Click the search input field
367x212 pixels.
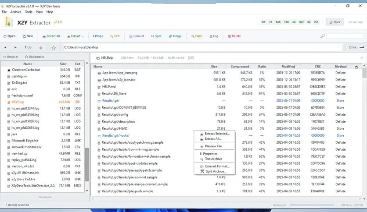pos(345,36)
